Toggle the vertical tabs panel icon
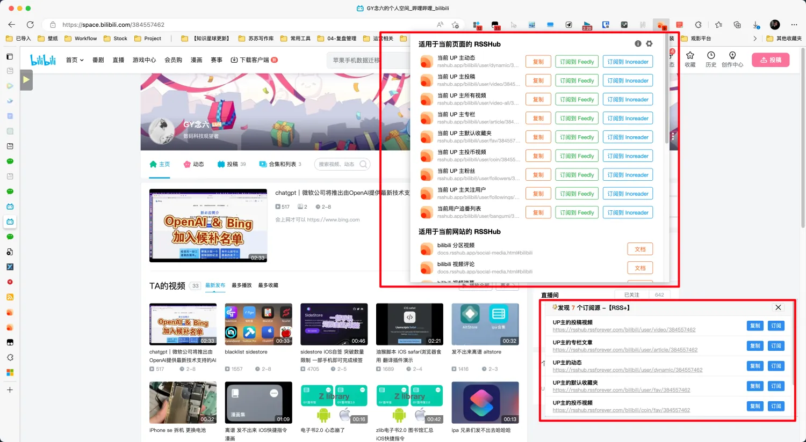806x442 pixels. tap(10, 56)
